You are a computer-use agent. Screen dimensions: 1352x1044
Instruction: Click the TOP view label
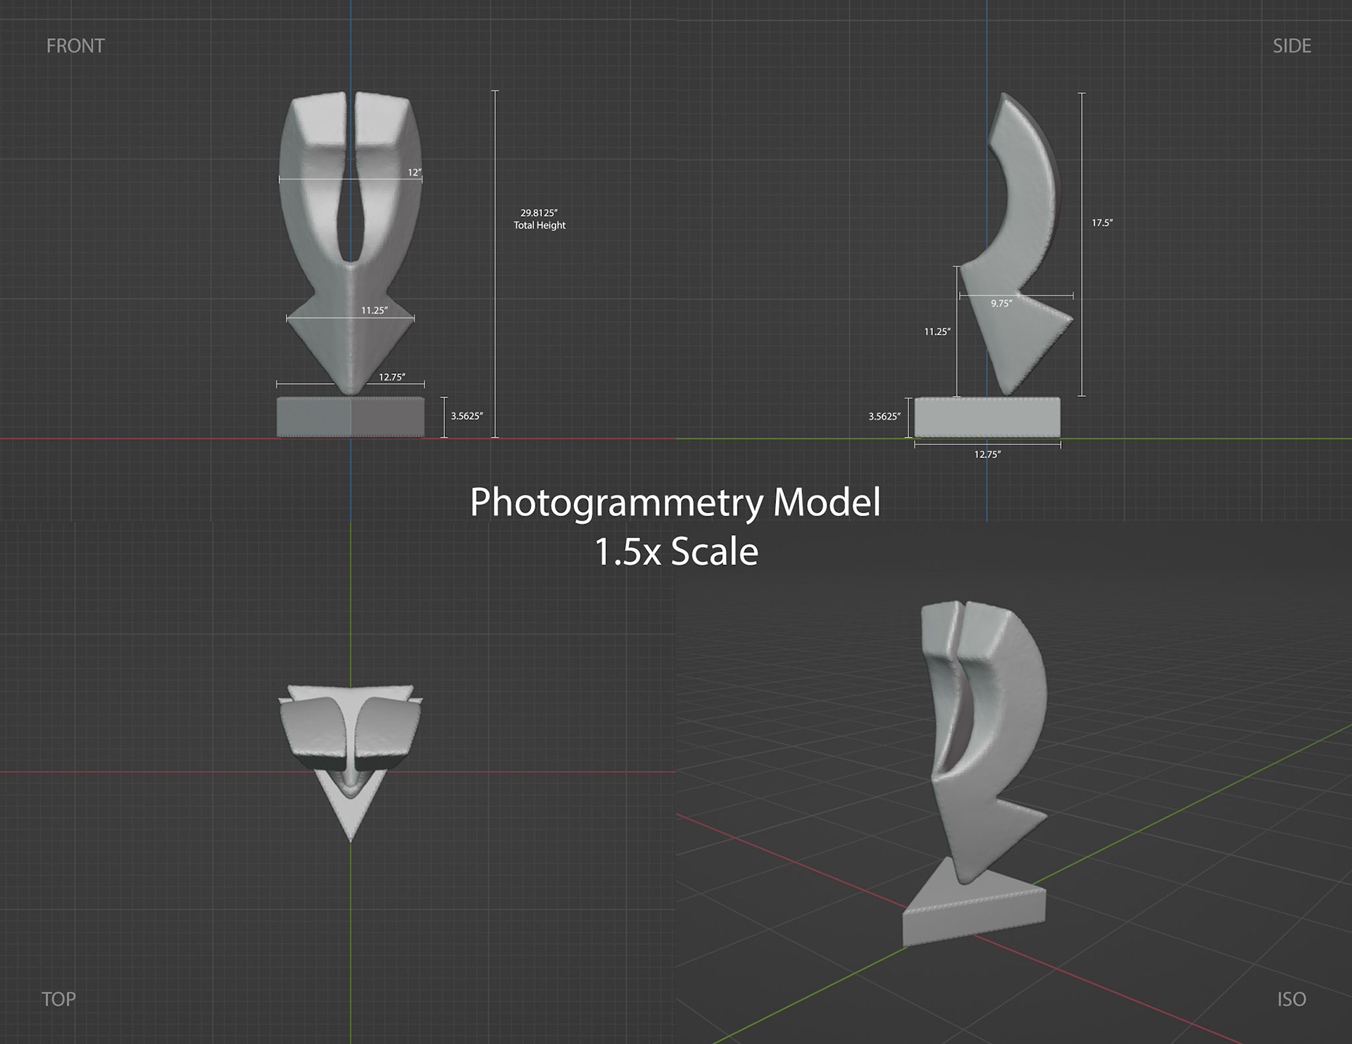point(58,999)
